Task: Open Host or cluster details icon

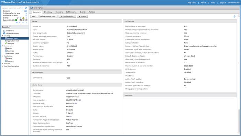Action: coord(80,100)
